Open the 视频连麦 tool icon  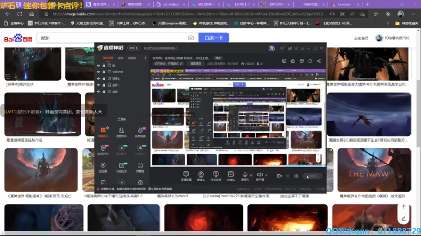click(140, 132)
